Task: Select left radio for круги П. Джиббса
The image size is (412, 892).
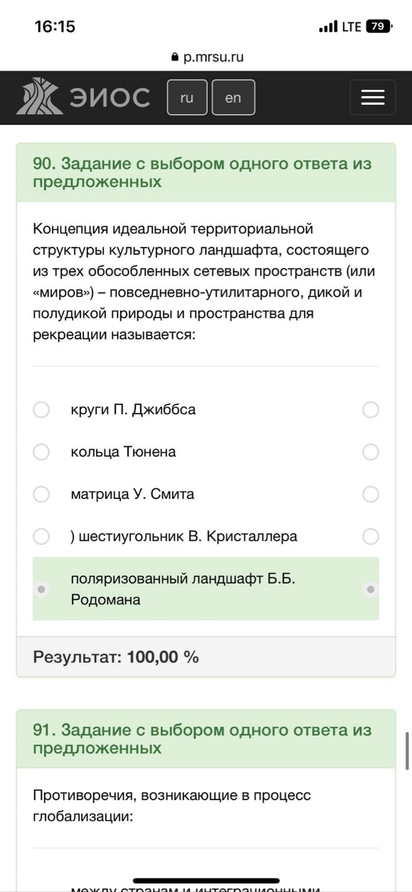Action: point(42,409)
